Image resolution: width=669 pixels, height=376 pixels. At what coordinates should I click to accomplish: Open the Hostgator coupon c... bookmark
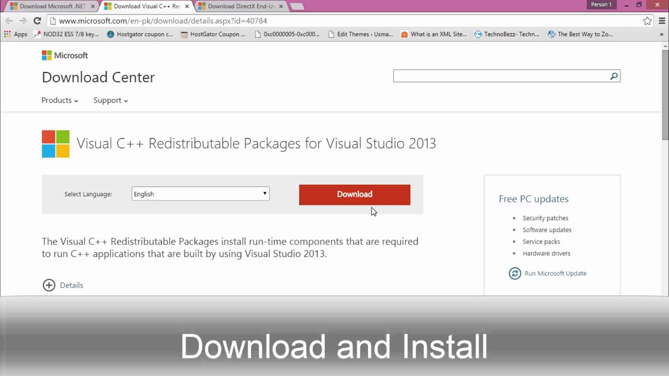tap(140, 34)
